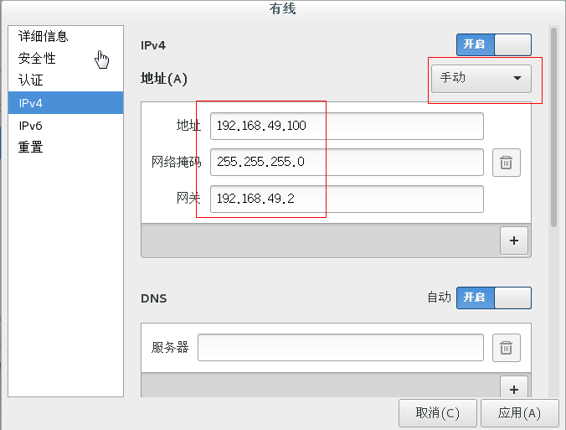Click the DNS section heading
This screenshot has width=566, height=430.
point(154,298)
